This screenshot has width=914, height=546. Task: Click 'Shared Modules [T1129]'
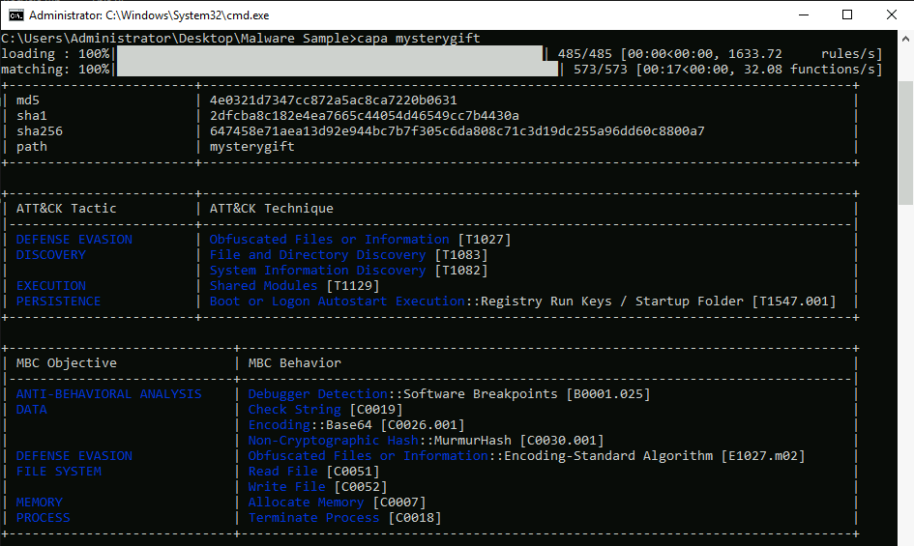(x=294, y=286)
